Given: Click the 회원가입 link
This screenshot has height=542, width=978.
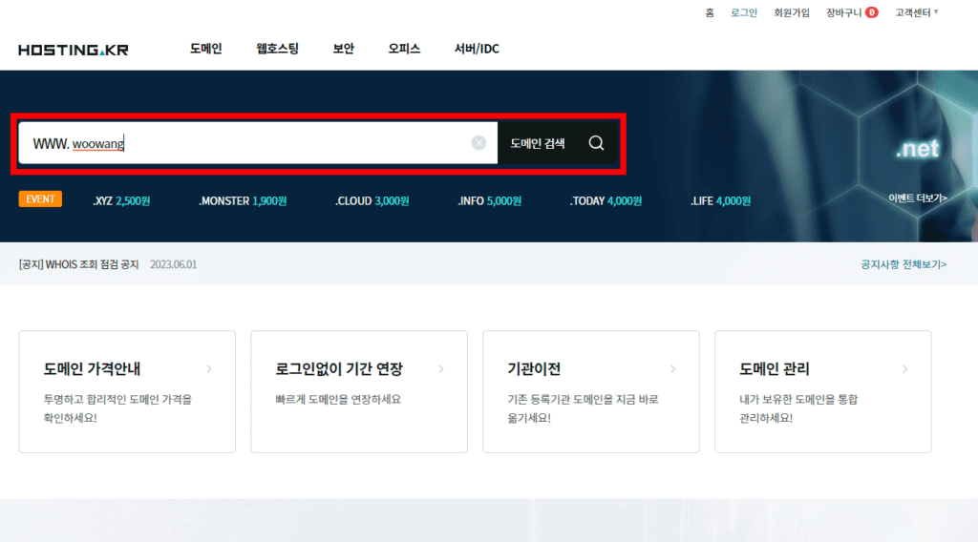Looking at the screenshot, I should tap(791, 12).
